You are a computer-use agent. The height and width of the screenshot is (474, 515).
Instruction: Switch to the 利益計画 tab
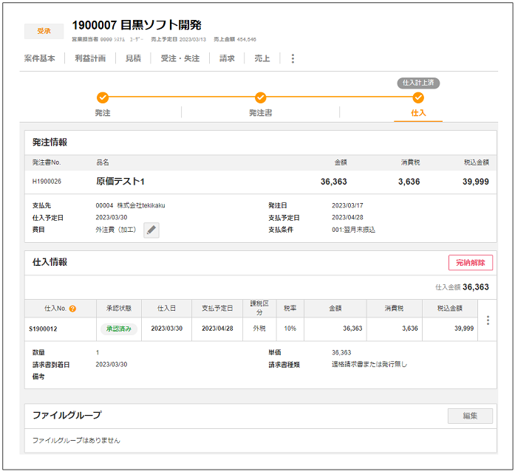(x=90, y=58)
